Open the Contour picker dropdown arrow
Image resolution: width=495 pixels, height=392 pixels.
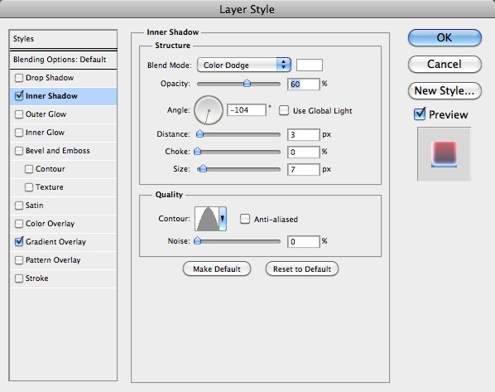coord(223,219)
